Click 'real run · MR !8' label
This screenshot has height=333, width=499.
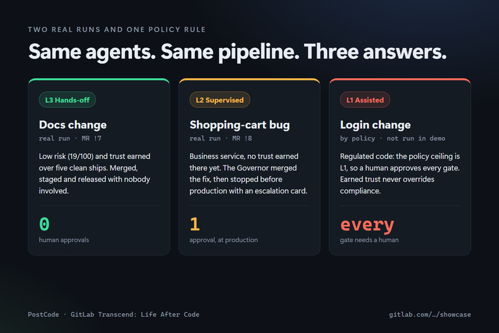click(220, 138)
